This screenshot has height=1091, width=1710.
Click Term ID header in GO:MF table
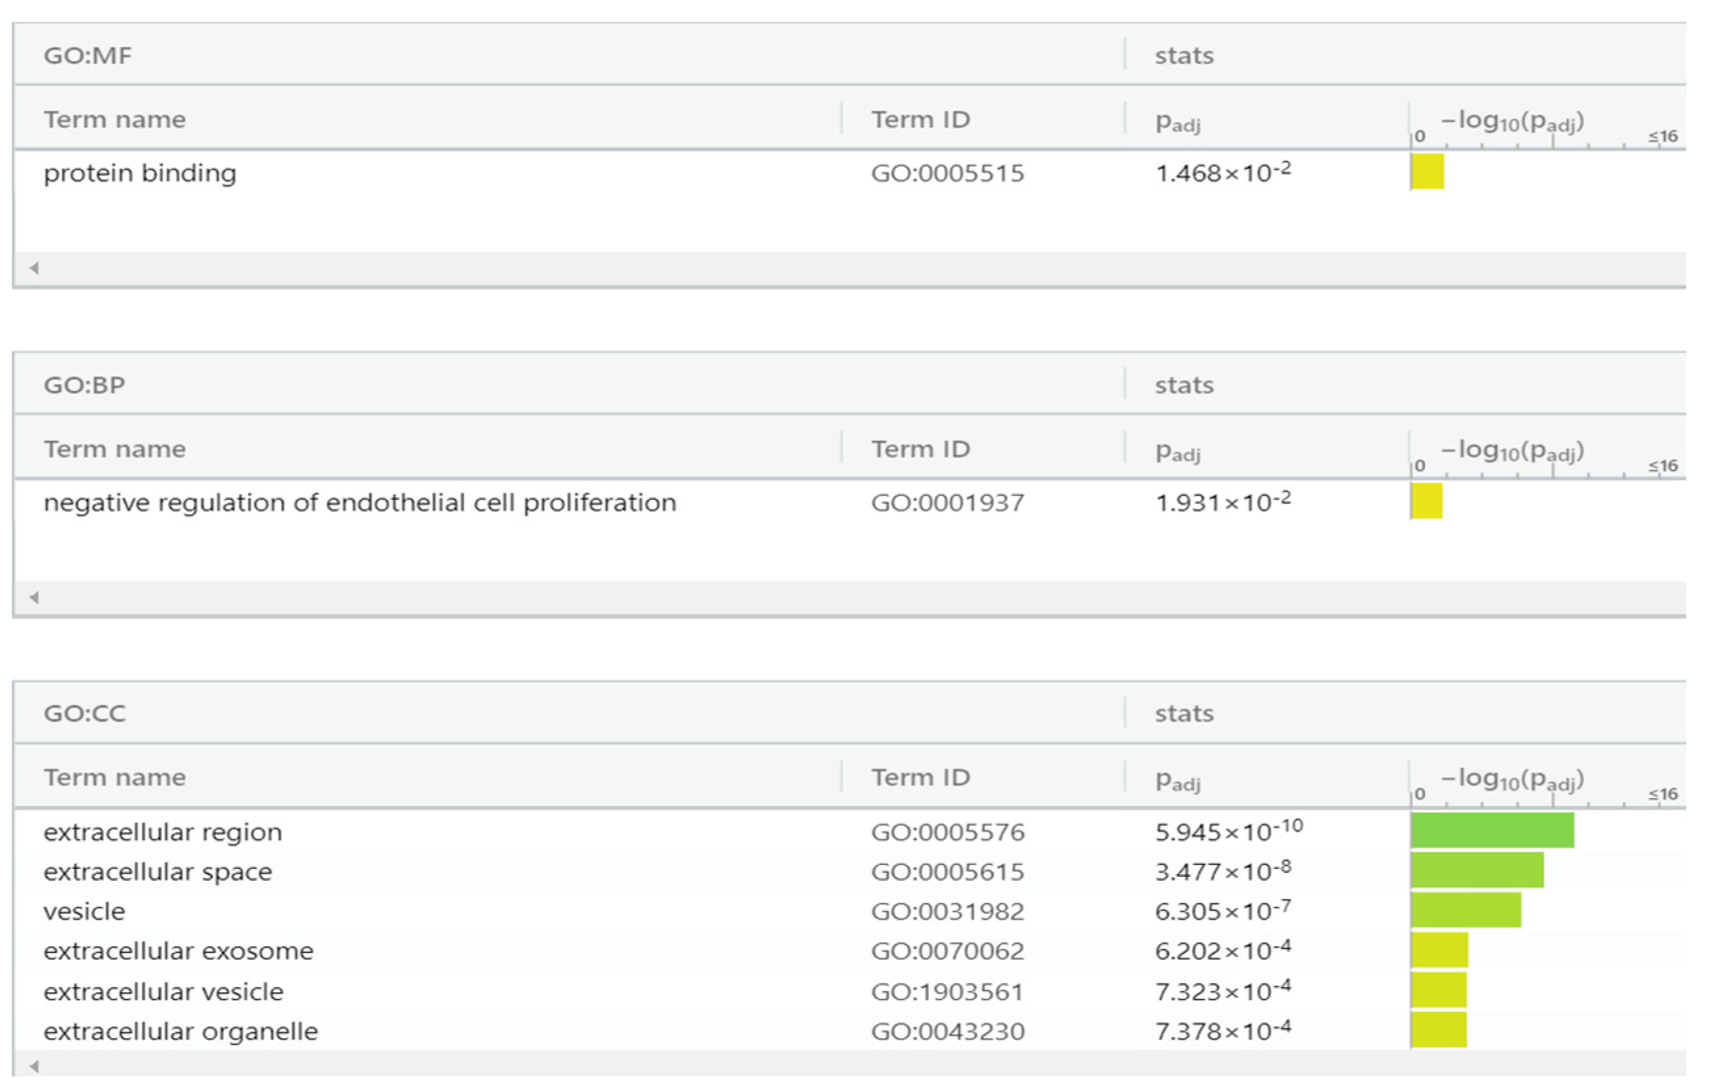click(x=920, y=119)
